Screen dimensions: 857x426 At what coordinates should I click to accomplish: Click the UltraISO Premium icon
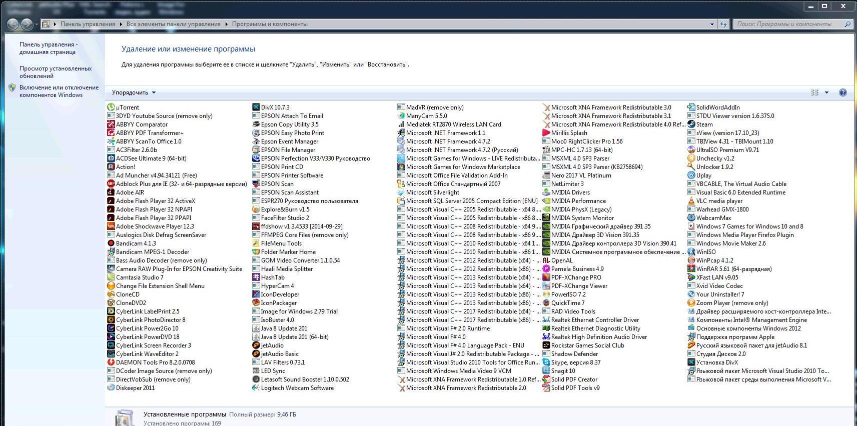[x=691, y=149]
